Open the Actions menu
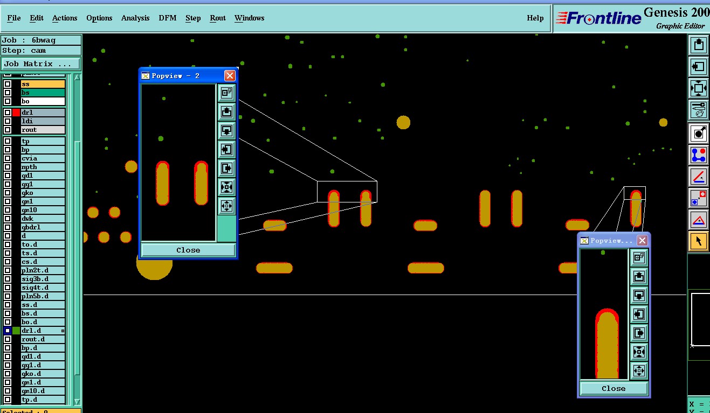 pos(65,18)
